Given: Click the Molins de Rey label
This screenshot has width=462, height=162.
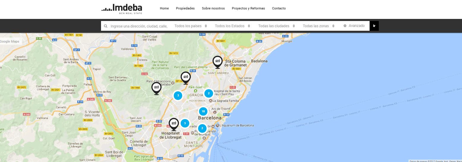Looking at the screenshot, I should coord(102,92).
